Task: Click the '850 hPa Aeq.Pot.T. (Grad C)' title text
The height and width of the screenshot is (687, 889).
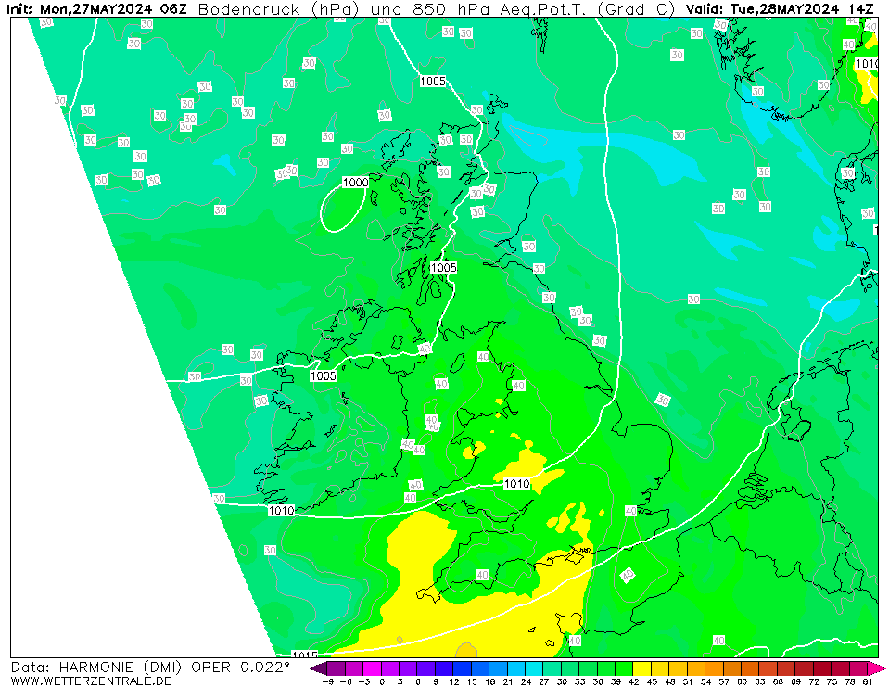Action: pyautogui.click(x=544, y=9)
